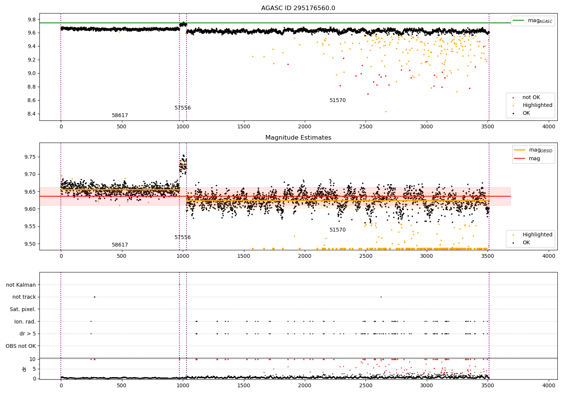
Task: Click the 57556 annotation in Magnitude Estimates plot
Action: (182, 238)
